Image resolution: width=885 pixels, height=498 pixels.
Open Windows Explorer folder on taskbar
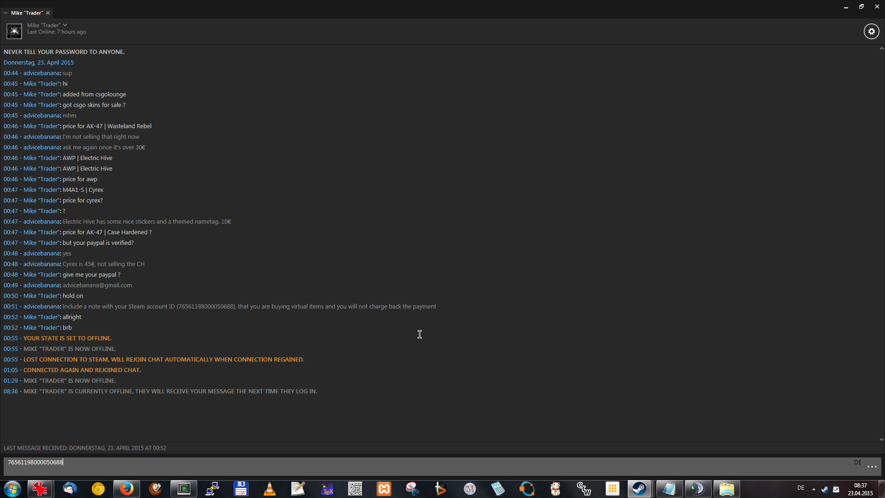(727, 489)
